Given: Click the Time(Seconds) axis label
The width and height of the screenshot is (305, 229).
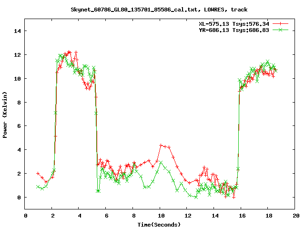Looking at the screenshot, I should click(159, 225).
